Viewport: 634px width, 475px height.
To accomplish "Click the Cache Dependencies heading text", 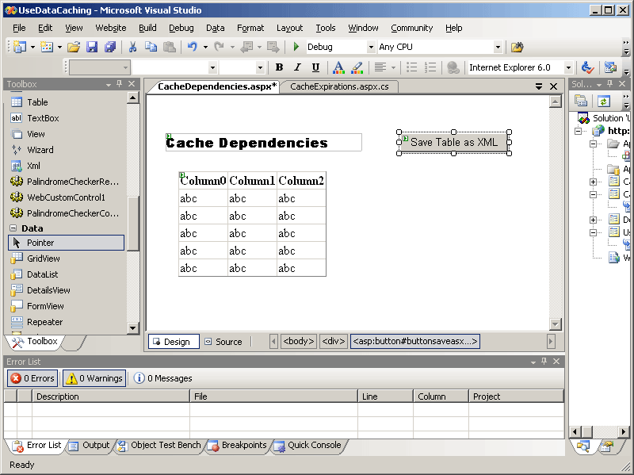I will [247, 144].
